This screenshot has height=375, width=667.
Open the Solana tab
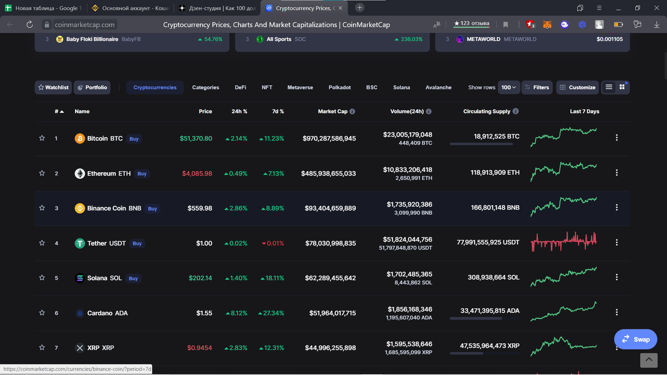(x=401, y=87)
